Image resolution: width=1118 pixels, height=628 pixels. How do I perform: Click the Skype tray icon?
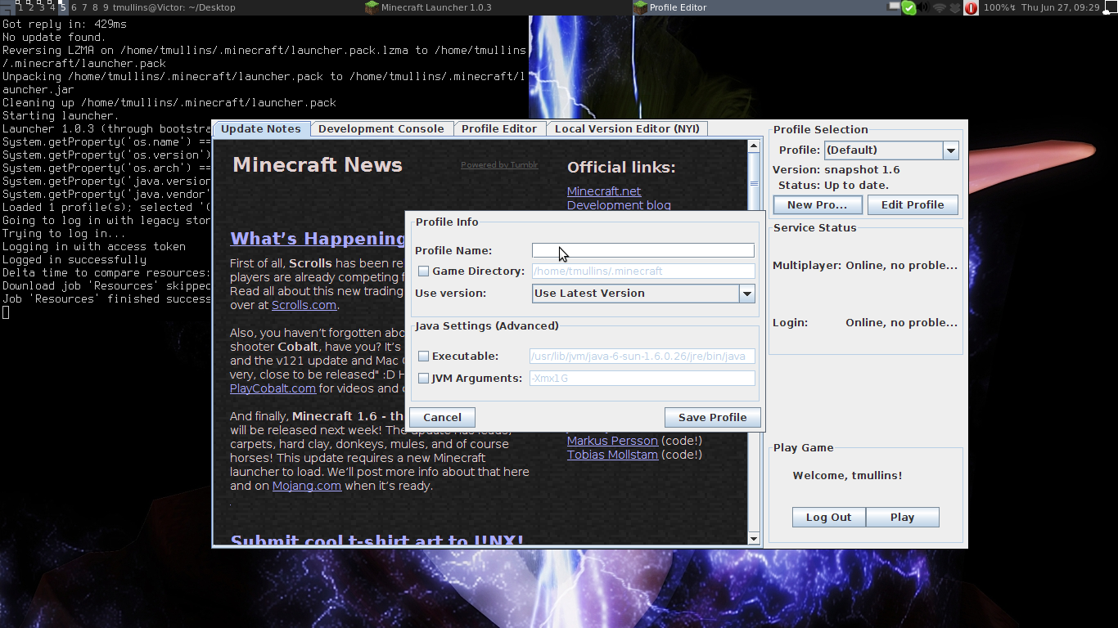(x=908, y=7)
